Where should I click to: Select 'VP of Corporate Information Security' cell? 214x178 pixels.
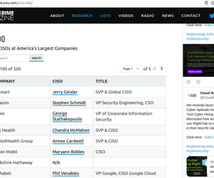pos(129,116)
